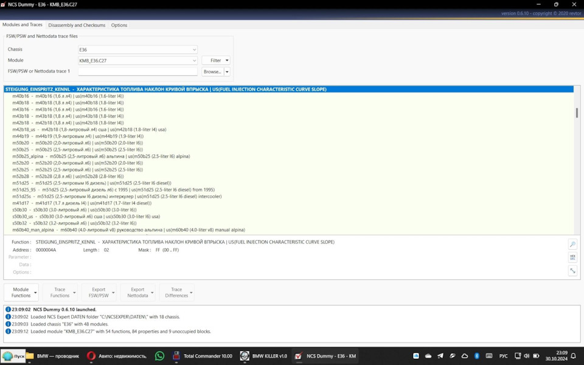Image resolution: width=584 pixels, height=365 pixels.
Task: Select the m52b28 list row
Action: point(288,176)
